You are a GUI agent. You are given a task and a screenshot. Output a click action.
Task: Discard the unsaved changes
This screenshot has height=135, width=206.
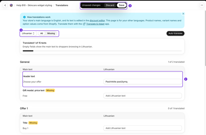[110, 5]
